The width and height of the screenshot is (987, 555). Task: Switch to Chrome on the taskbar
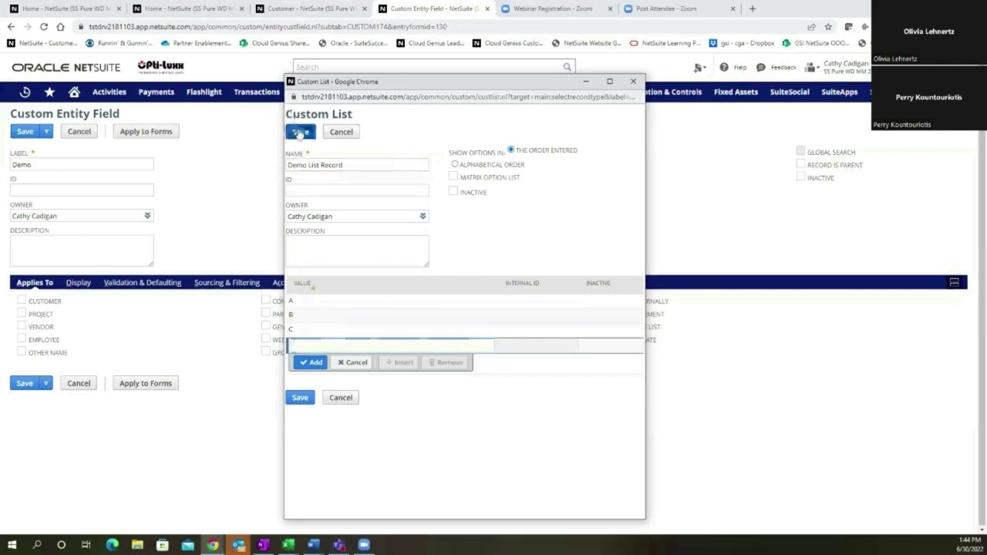[212, 545]
